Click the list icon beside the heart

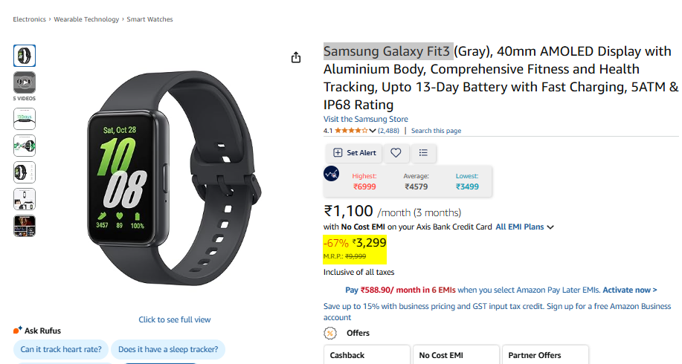point(423,152)
